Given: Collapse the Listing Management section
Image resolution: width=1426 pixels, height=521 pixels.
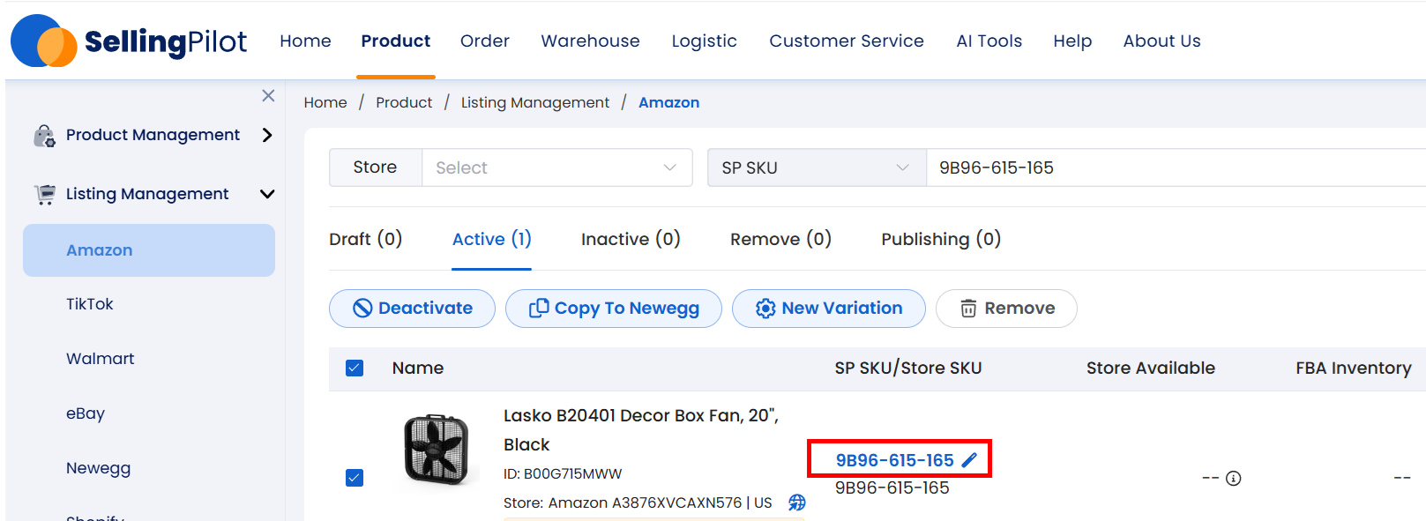Looking at the screenshot, I should (267, 194).
